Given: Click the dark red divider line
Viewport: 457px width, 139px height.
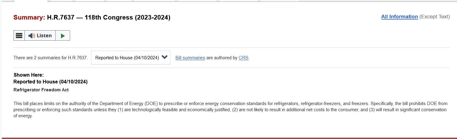Looking at the screenshot, I should [228, 138].
